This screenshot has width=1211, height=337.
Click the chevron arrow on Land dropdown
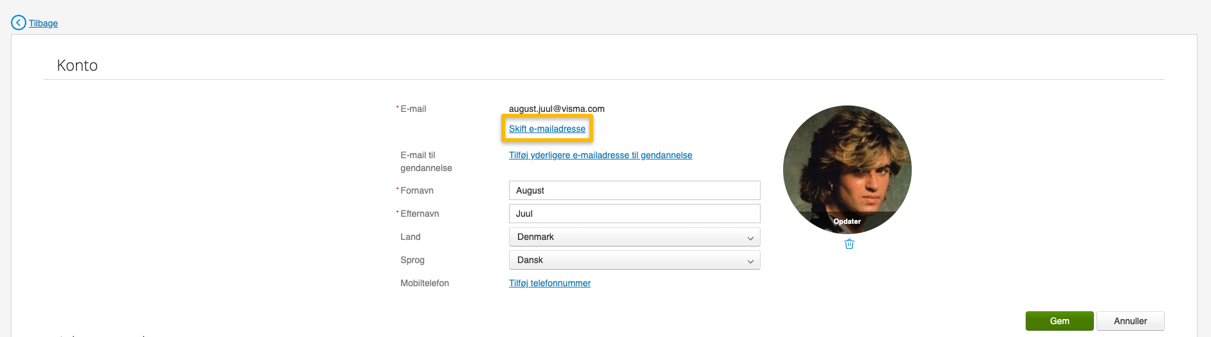click(x=750, y=238)
